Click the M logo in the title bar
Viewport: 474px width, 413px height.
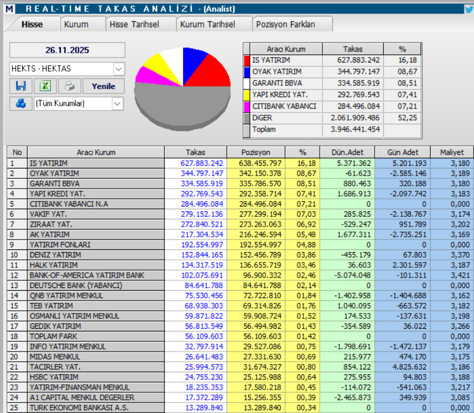click(x=8, y=8)
